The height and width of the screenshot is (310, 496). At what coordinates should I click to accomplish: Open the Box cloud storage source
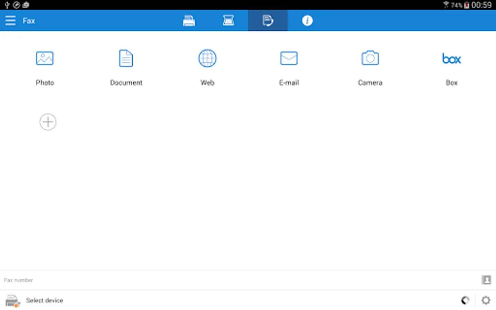[x=451, y=59]
